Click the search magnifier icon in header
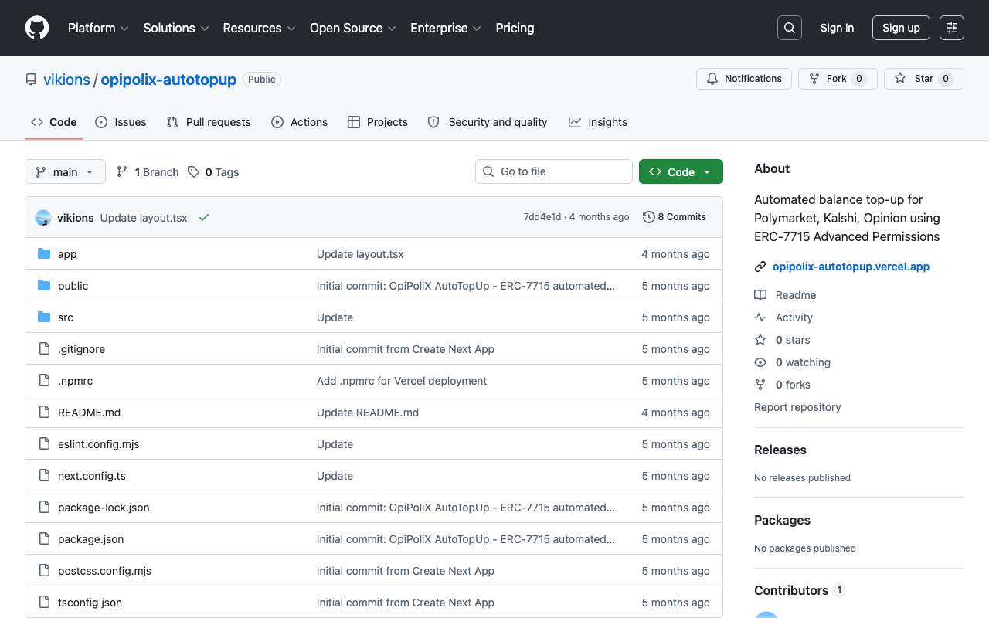Viewport: 989px width, 618px height. [790, 28]
